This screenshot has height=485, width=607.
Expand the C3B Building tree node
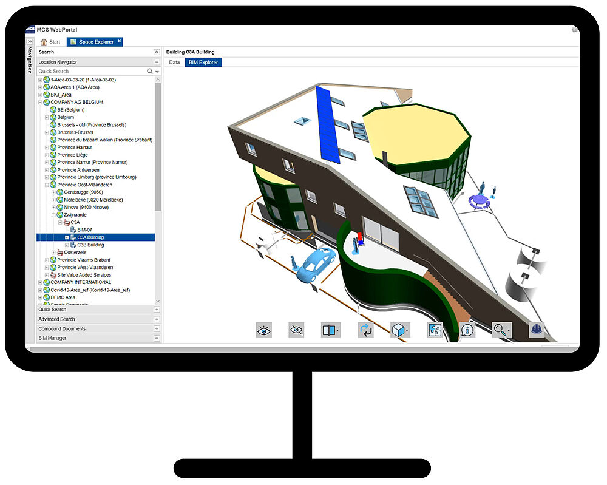(x=67, y=245)
